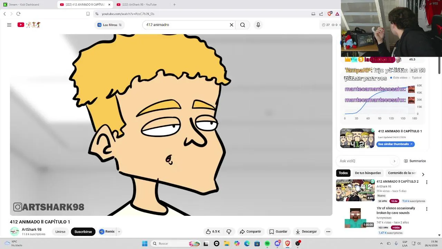The height and width of the screenshot is (249, 442).
Task: Open Task View from the taskbar
Action: pyautogui.click(x=206, y=243)
